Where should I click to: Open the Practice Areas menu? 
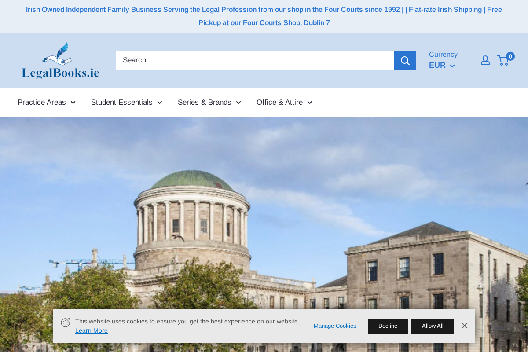click(41, 102)
